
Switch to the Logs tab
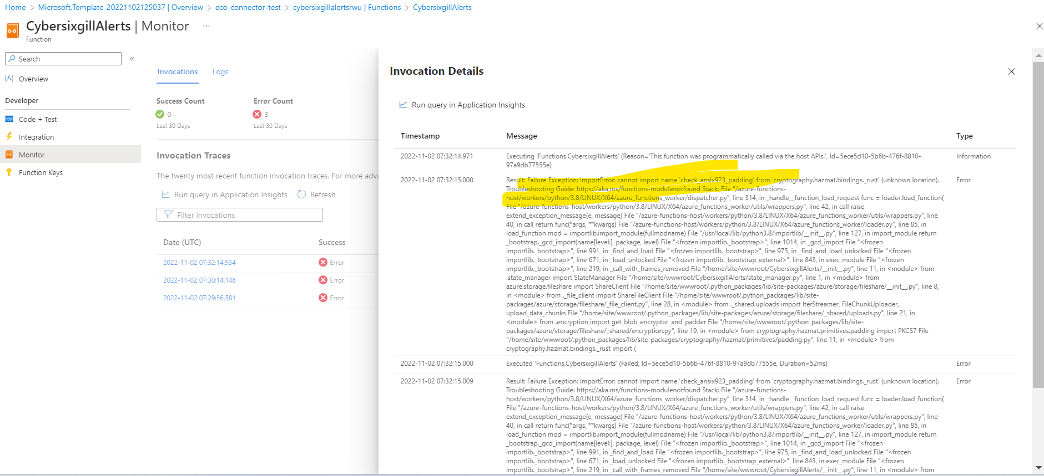click(220, 72)
